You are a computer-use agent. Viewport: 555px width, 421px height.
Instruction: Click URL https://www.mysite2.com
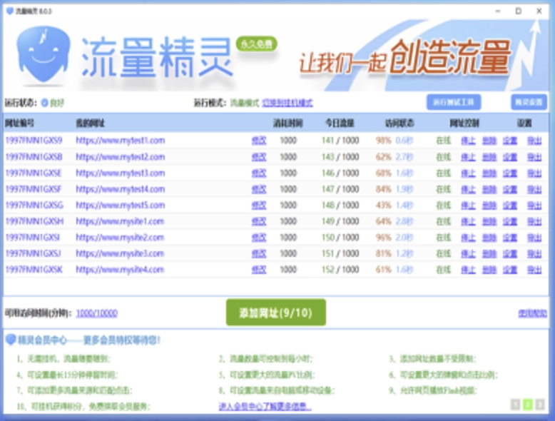(120, 238)
